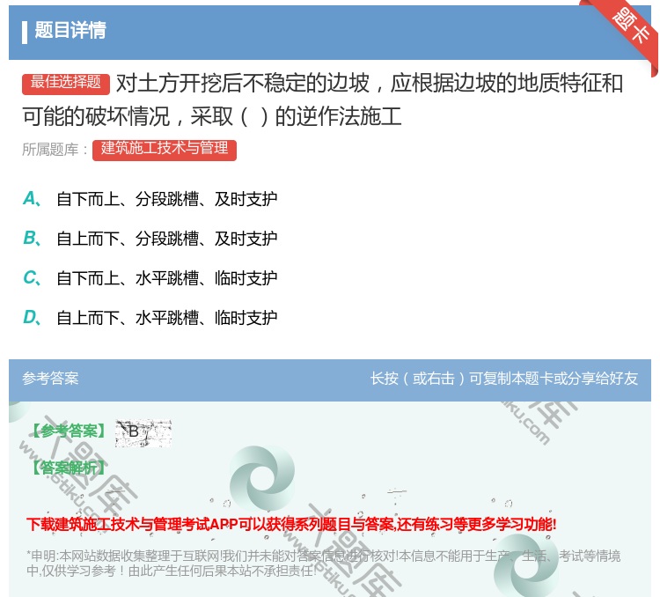Click the answer image showing B

click(x=143, y=433)
